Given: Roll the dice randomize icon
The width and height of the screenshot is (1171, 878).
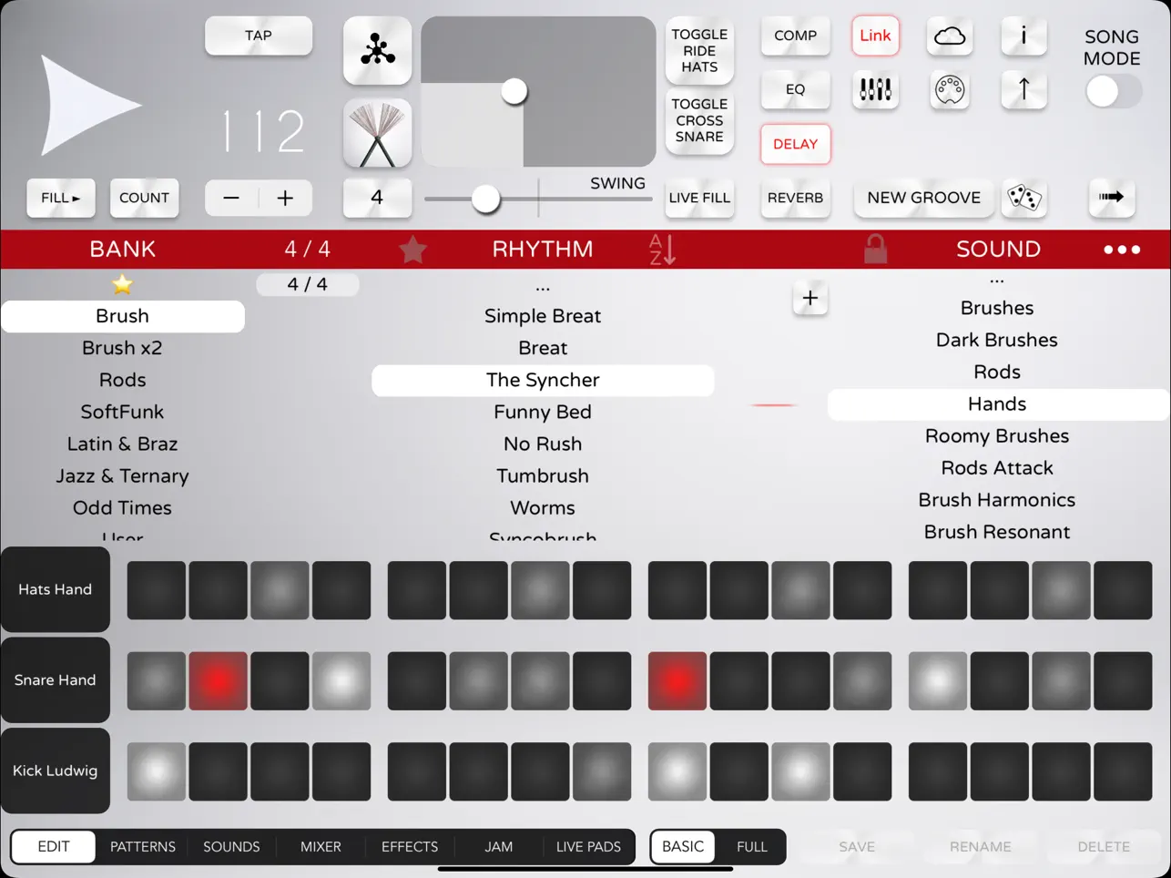Looking at the screenshot, I should coord(1023,198).
